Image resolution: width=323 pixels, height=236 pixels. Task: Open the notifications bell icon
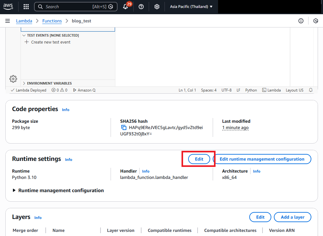click(125, 7)
